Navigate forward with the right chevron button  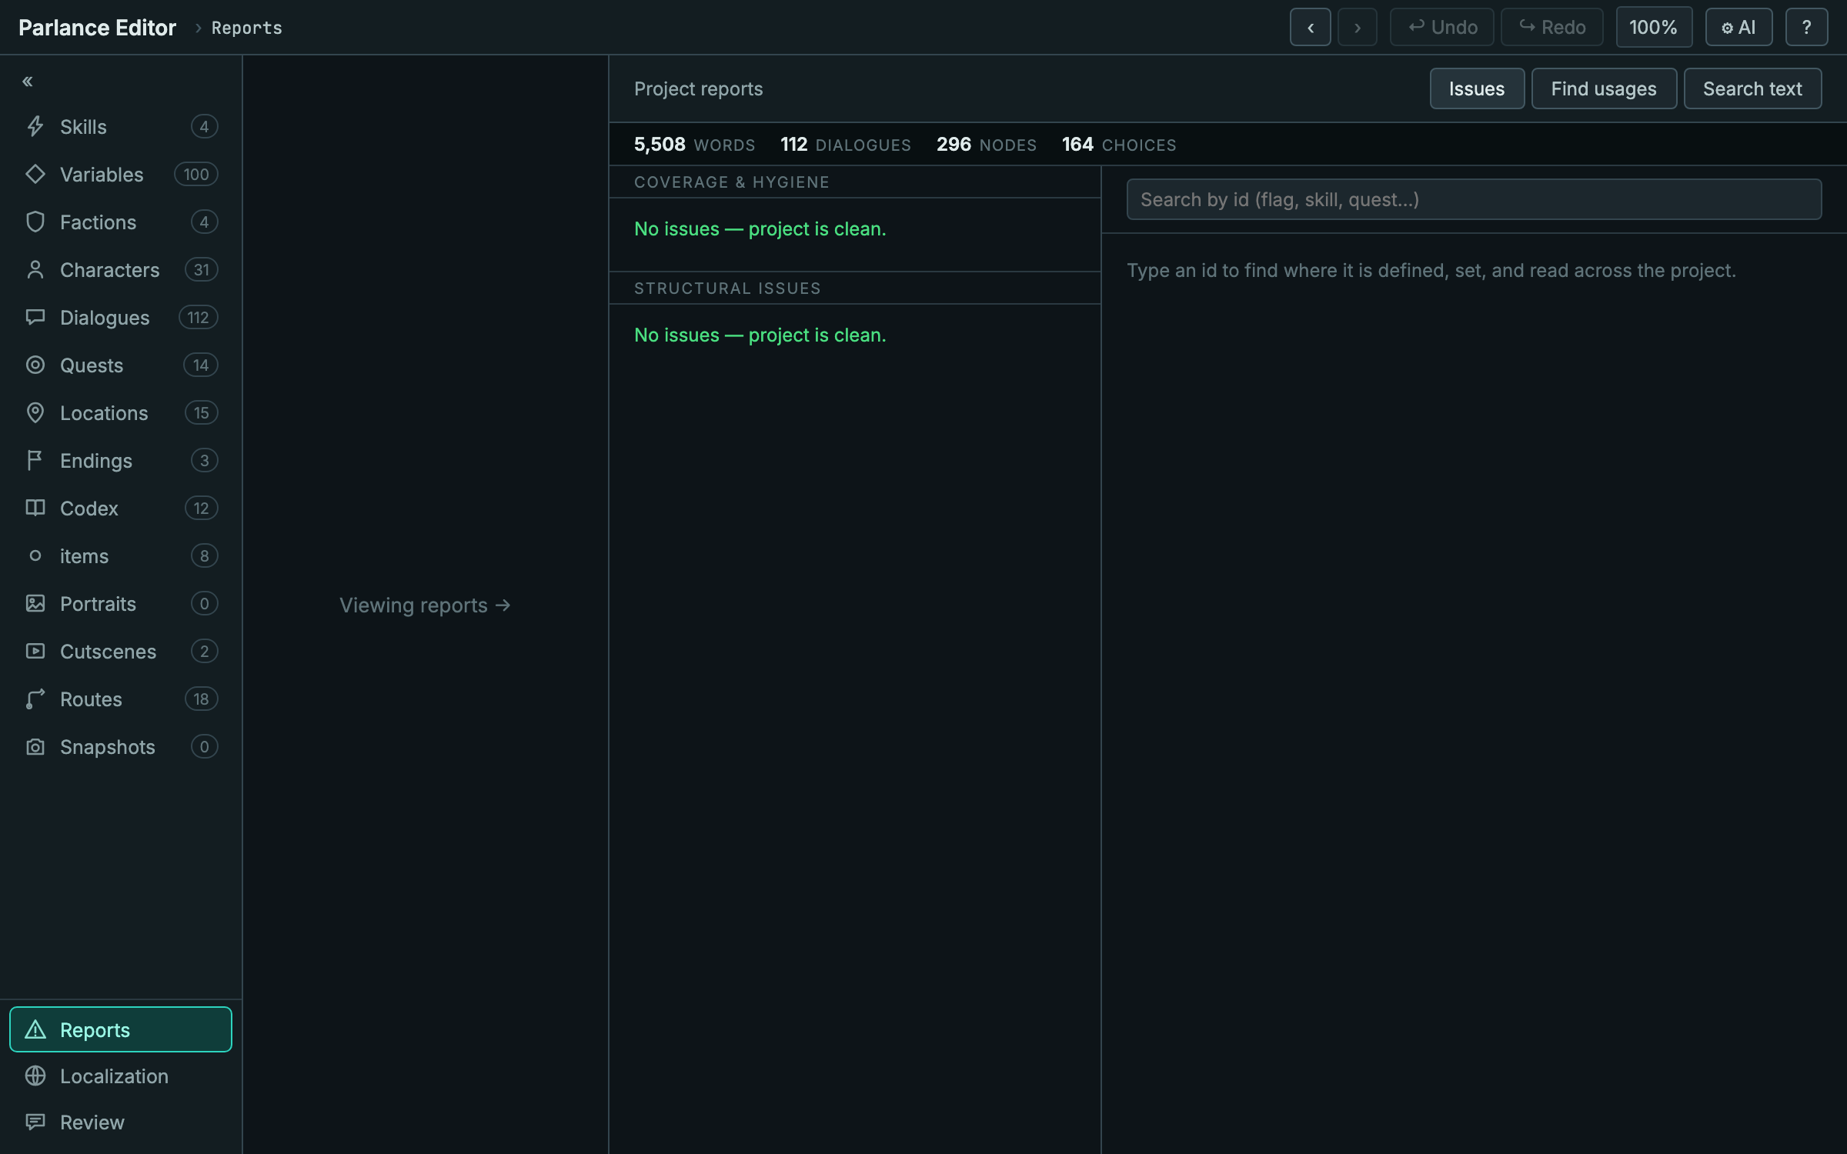pyautogui.click(x=1358, y=28)
